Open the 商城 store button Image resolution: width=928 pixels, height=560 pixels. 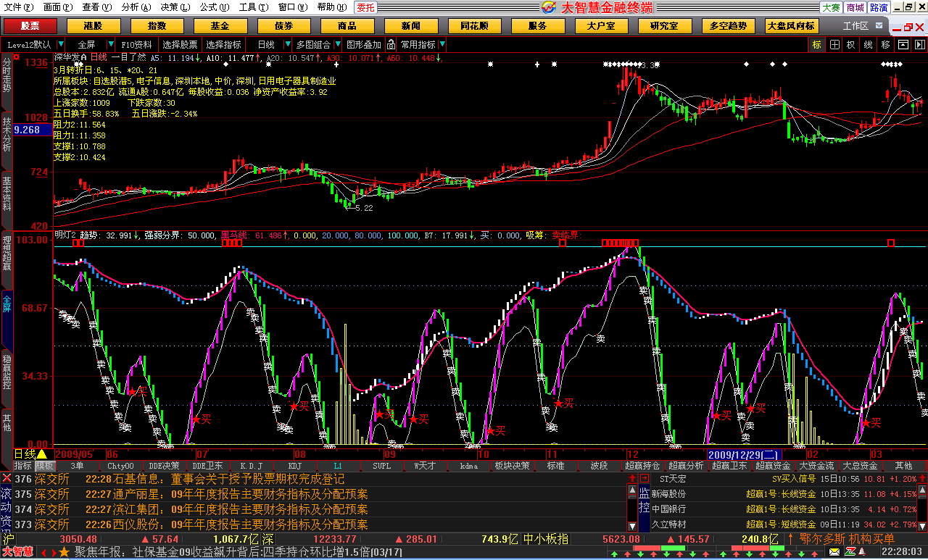click(x=855, y=7)
